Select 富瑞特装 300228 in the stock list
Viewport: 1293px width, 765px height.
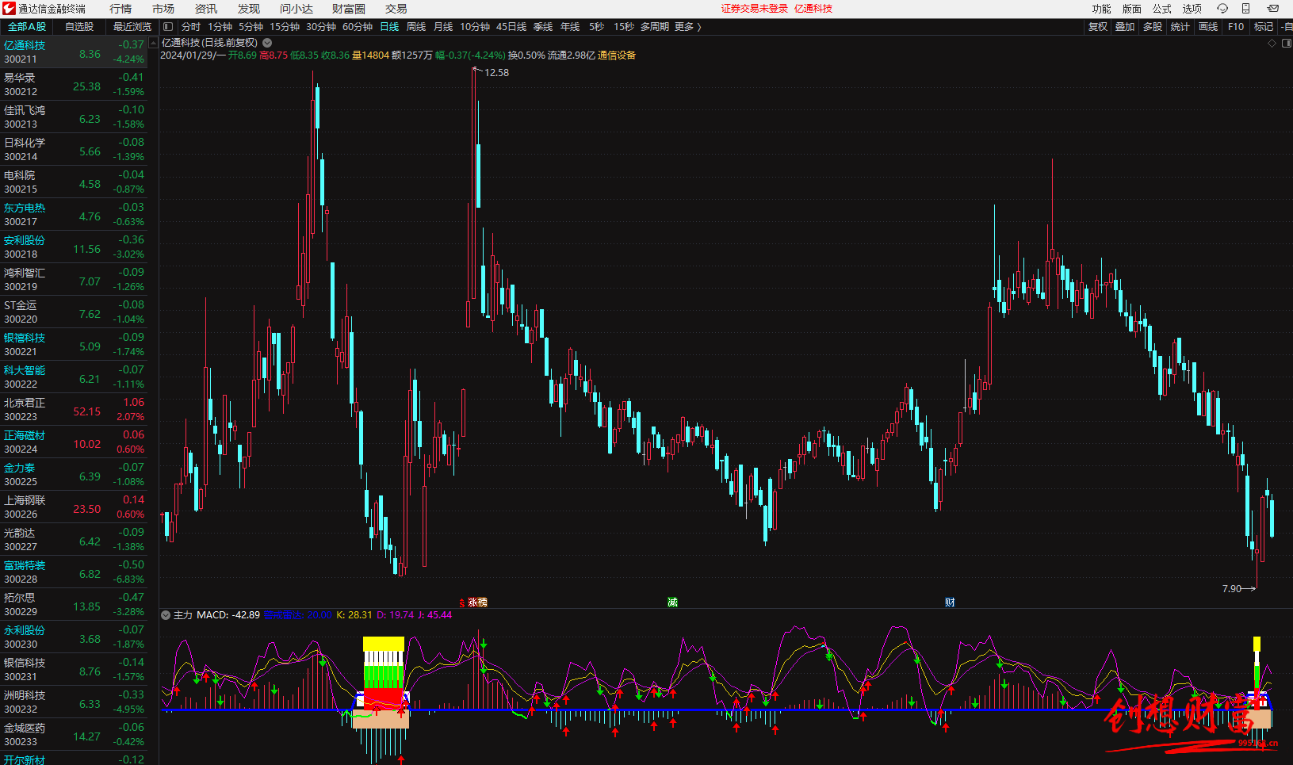pos(74,572)
